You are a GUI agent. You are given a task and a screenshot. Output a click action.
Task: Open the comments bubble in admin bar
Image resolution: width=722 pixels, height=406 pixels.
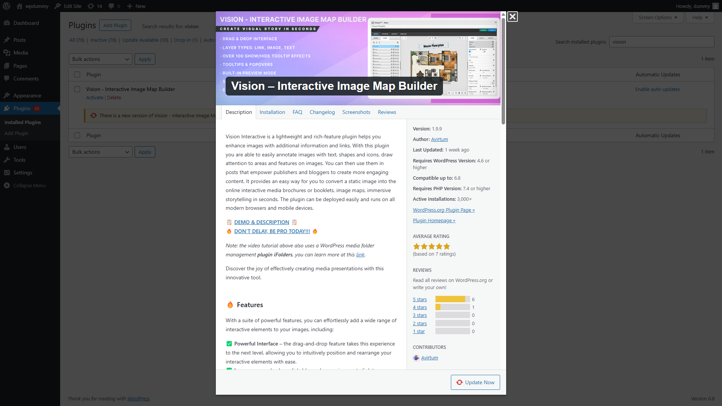(111, 6)
